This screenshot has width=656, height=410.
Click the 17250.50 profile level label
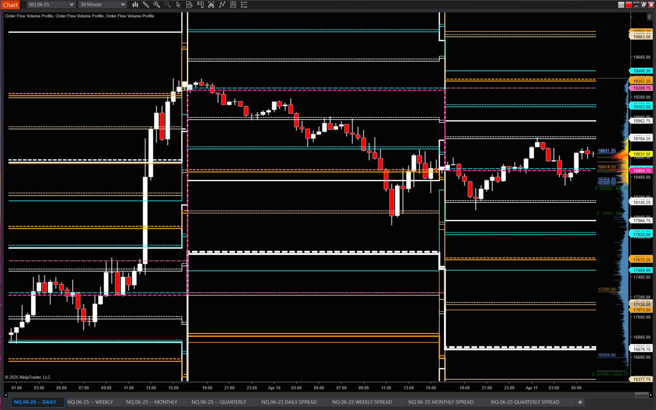(x=606, y=289)
